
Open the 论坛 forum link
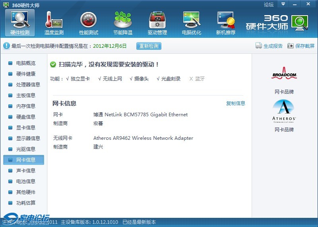click(269, 5)
